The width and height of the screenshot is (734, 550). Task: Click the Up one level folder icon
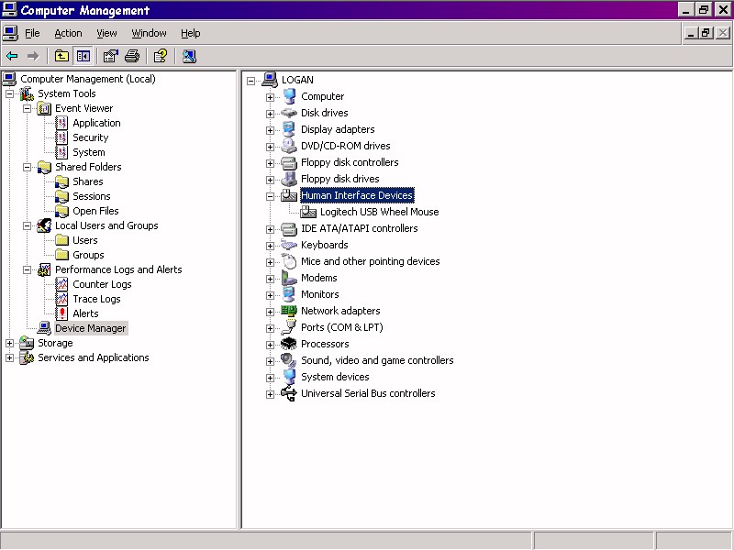[61, 57]
